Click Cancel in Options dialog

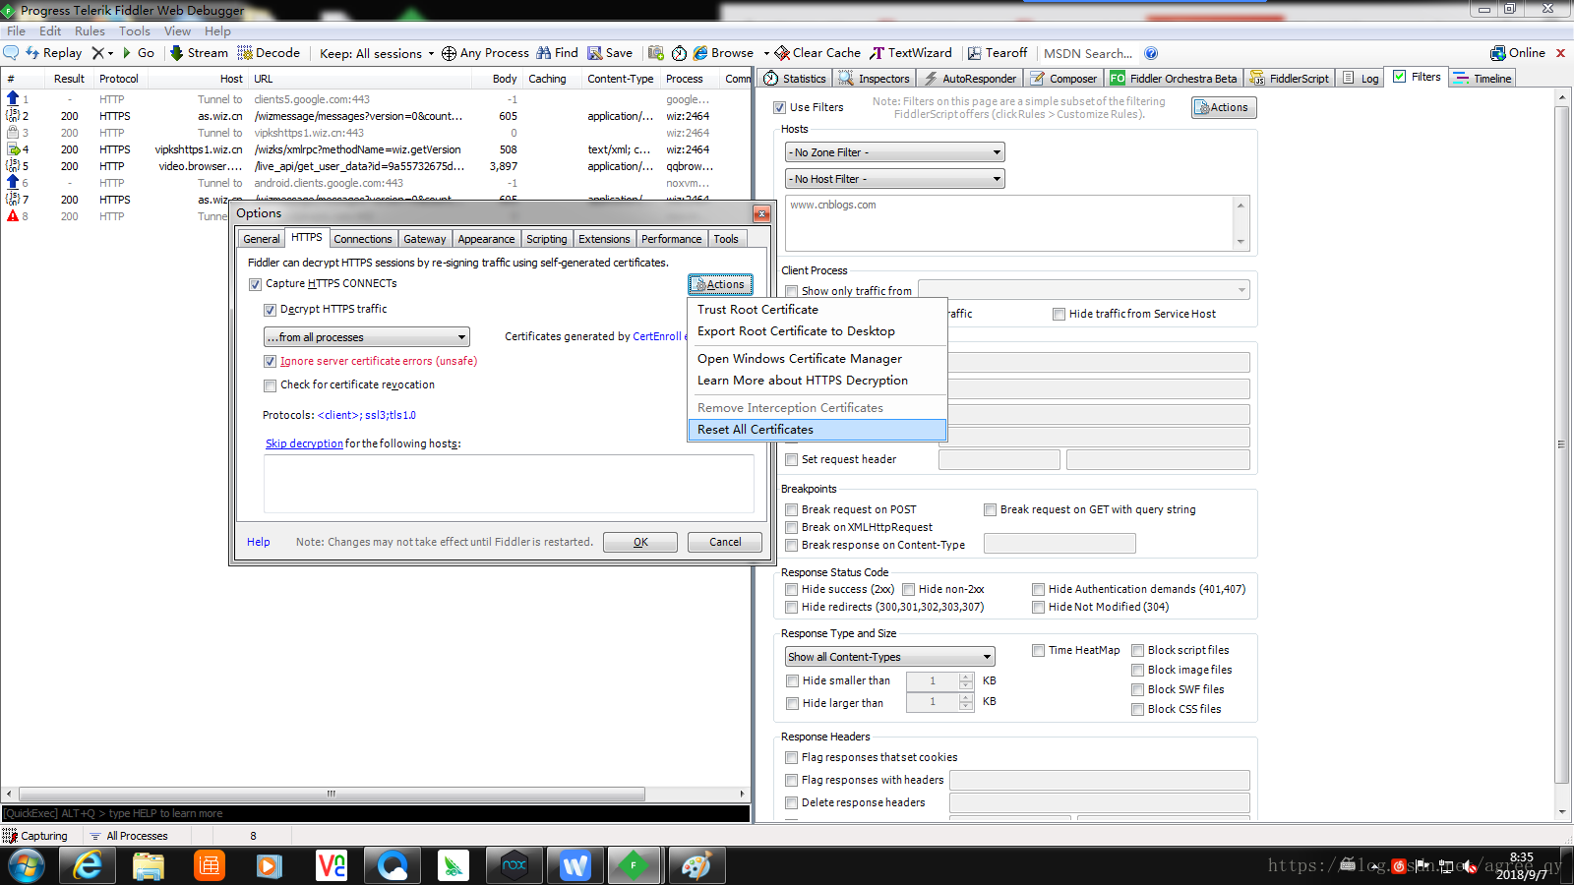point(725,542)
